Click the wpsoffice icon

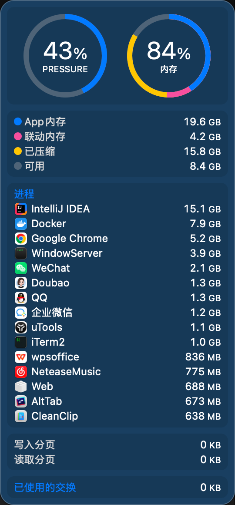pos(21,357)
